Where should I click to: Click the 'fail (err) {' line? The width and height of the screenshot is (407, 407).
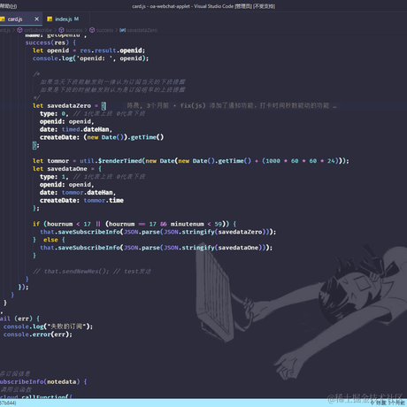click(x=19, y=319)
